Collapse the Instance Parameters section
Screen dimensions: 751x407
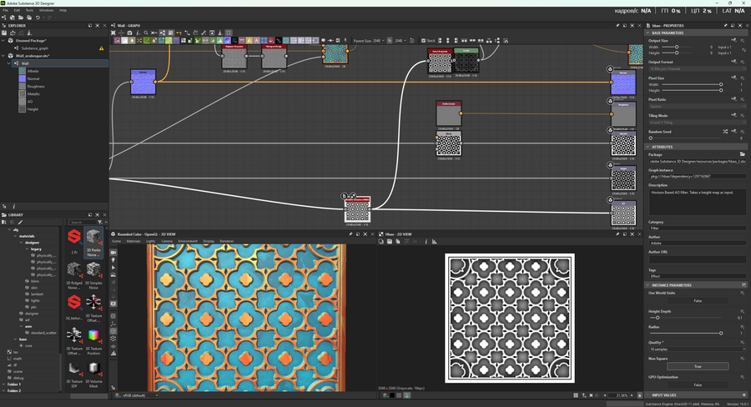(649, 284)
